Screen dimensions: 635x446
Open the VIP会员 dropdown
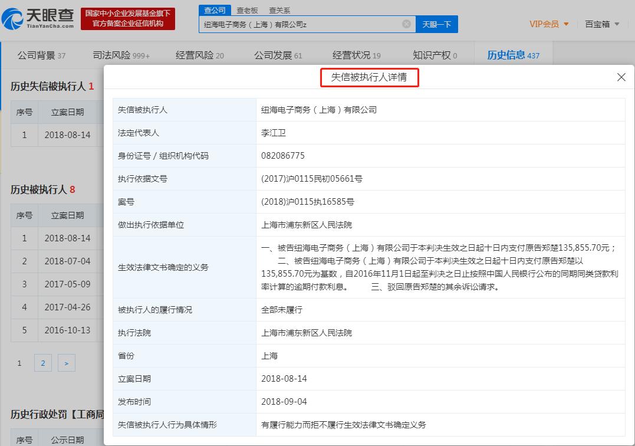click(x=549, y=24)
